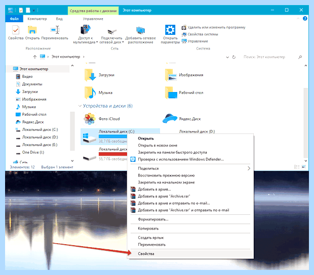Choose Переименовать in context menu
The image size is (314, 275).
click(152, 245)
